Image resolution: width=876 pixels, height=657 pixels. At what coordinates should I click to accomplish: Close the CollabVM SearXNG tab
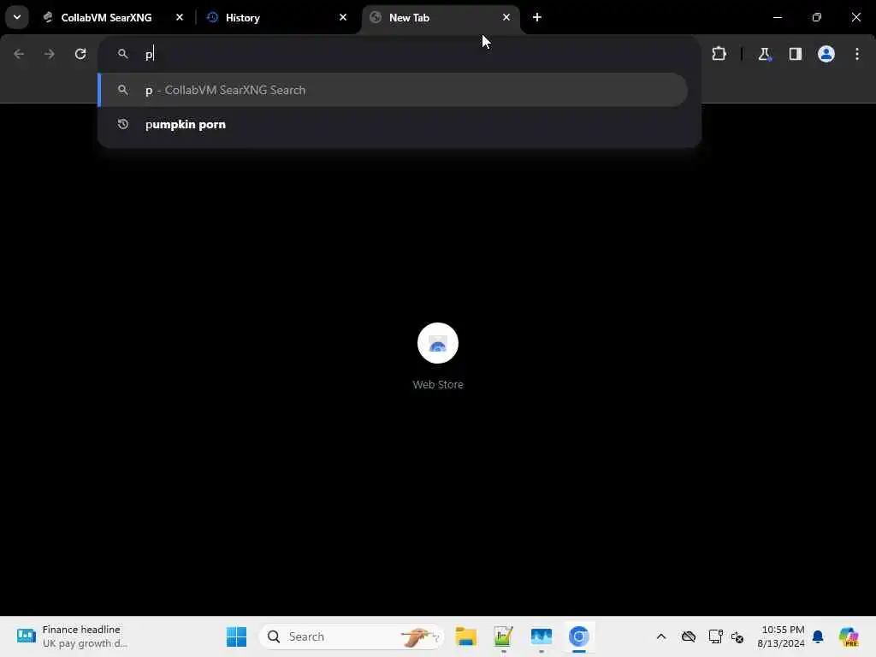coord(180,17)
